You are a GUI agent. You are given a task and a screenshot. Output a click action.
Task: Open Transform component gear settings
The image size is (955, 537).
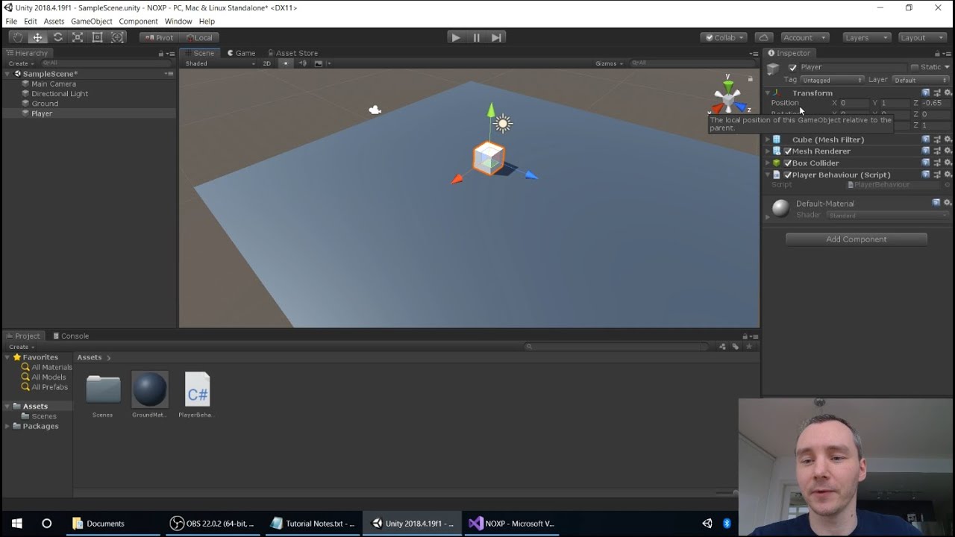(x=948, y=92)
